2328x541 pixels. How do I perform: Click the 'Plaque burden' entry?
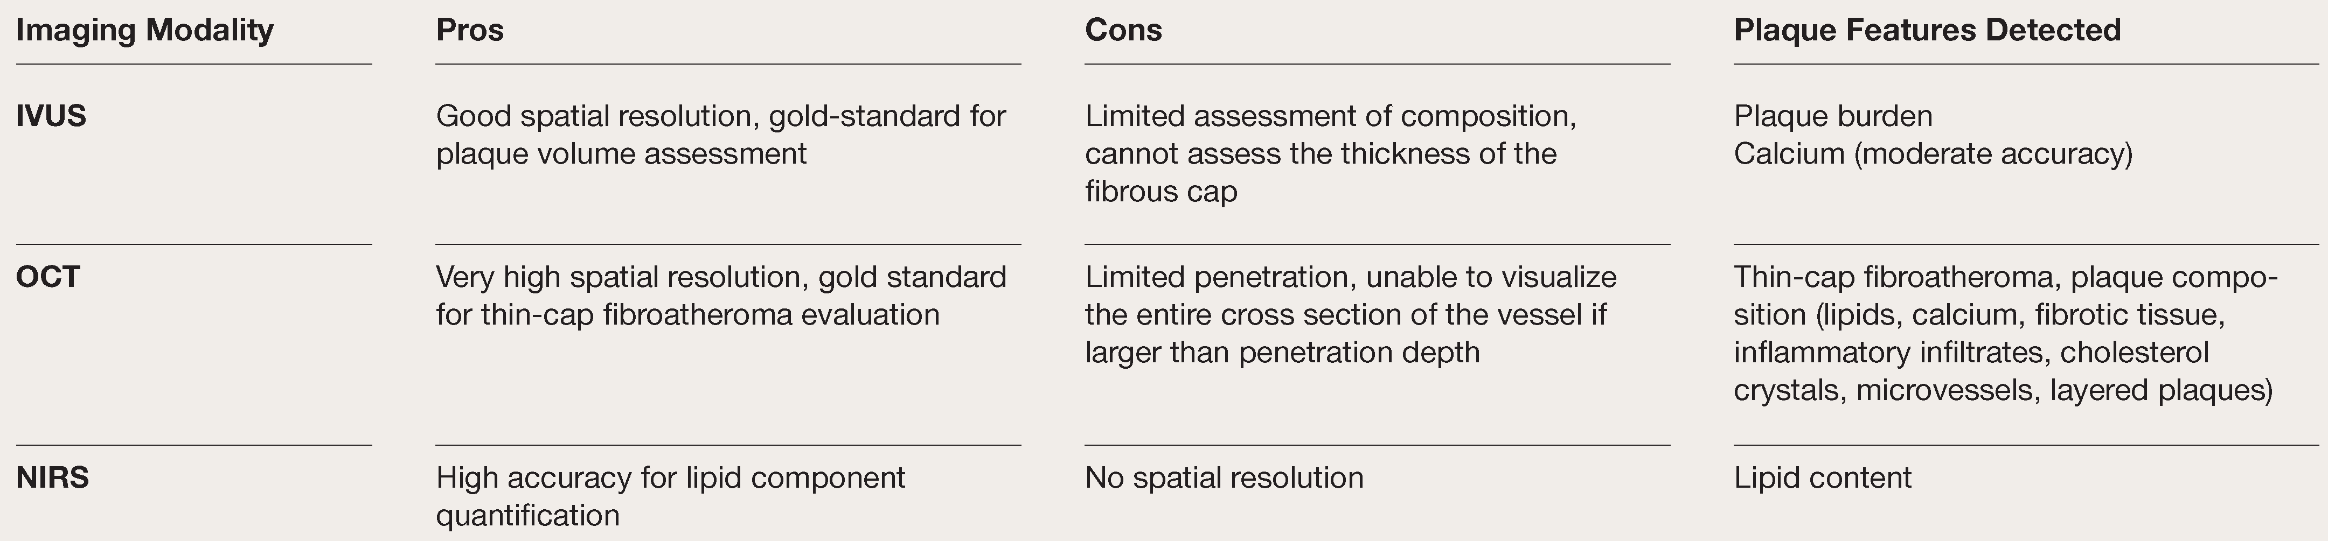coord(1832,116)
